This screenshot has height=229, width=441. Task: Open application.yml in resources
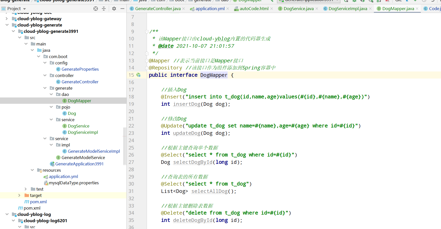point(63,176)
